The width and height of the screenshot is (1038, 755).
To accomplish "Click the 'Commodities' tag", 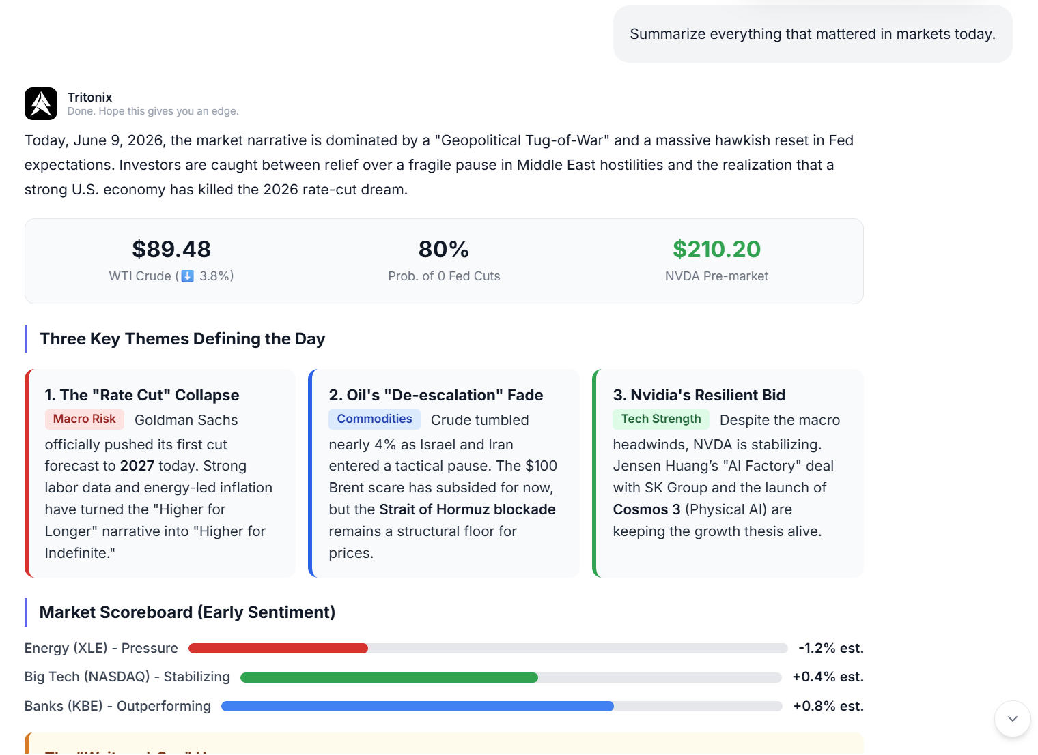I will [374, 419].
